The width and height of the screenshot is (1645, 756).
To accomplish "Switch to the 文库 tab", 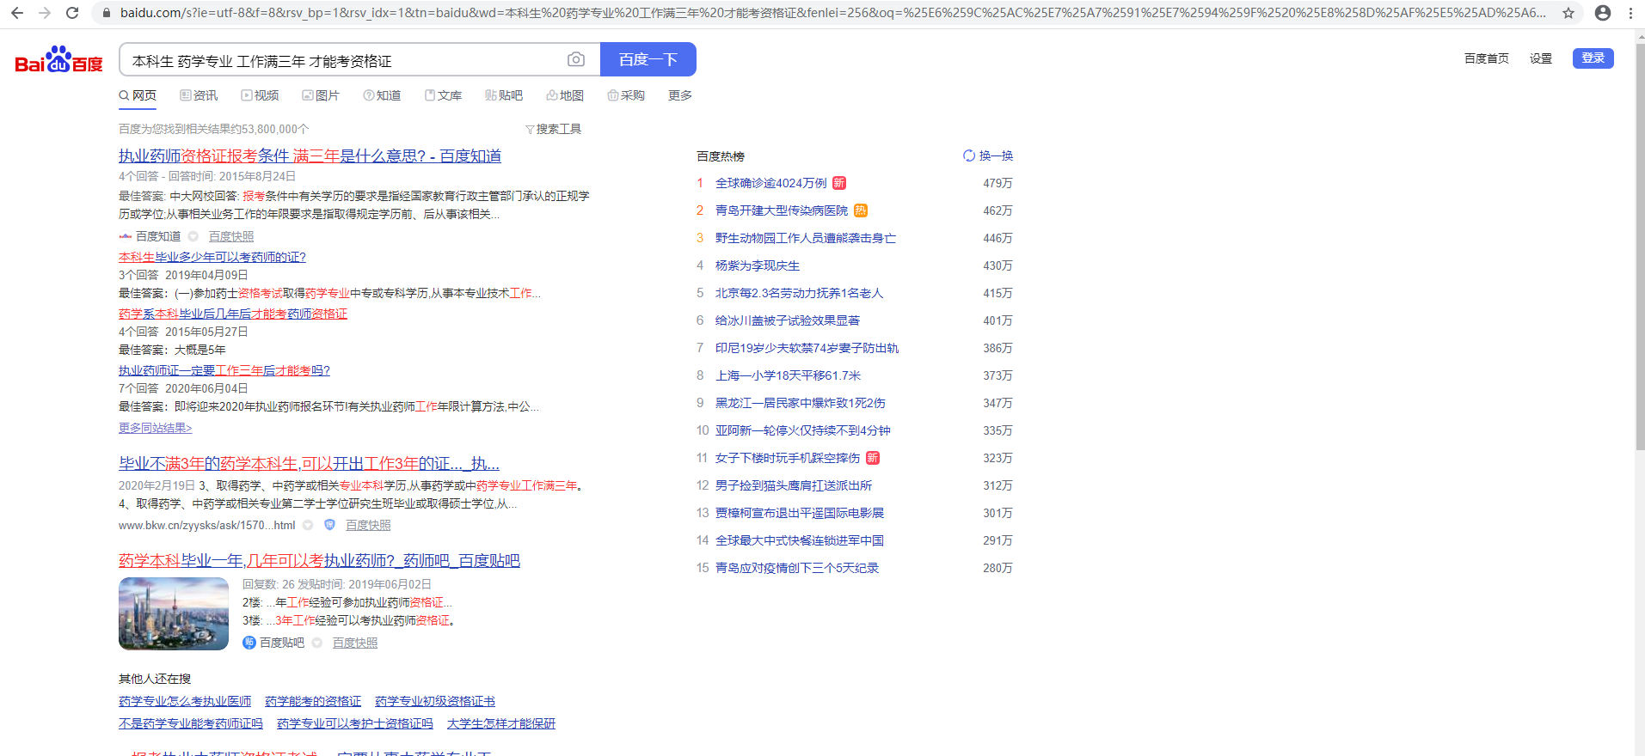I will coord(443,95).
